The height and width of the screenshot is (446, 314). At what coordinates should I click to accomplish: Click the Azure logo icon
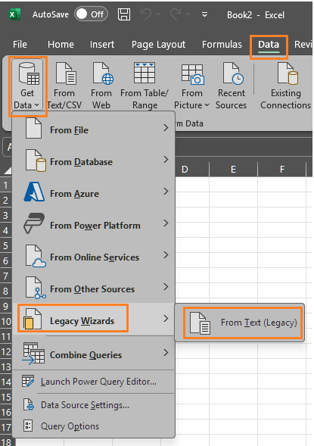click(34, 192)
